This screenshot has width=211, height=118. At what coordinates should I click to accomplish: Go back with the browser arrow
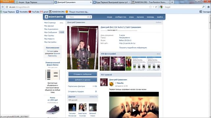(x=3, y=7)
